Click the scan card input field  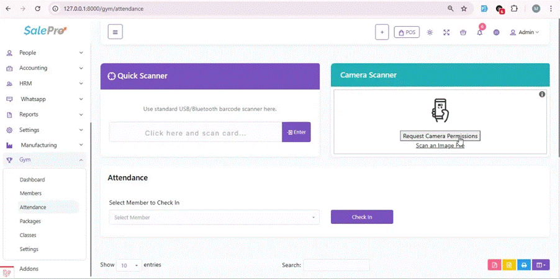point(196,133)
